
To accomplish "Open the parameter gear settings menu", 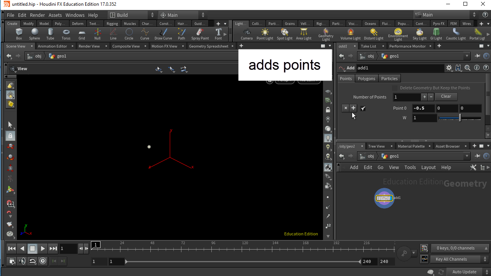I will pyautogui.click(x=449, y=68).
